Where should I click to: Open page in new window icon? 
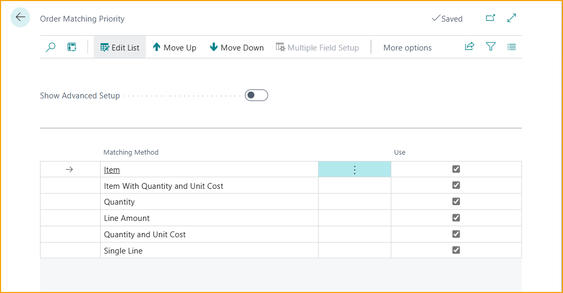[x=490, y=18]
